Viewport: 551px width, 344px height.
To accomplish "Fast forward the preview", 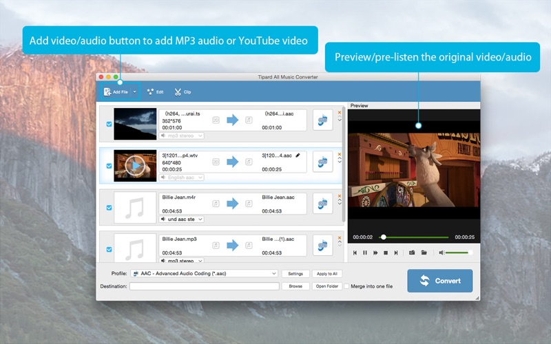I will (375, 252).
